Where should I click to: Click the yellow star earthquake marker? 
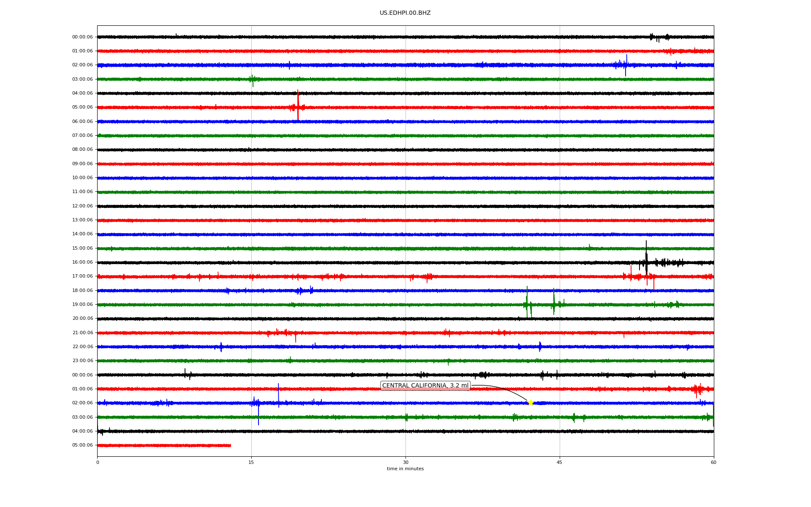tap(531, 403)
